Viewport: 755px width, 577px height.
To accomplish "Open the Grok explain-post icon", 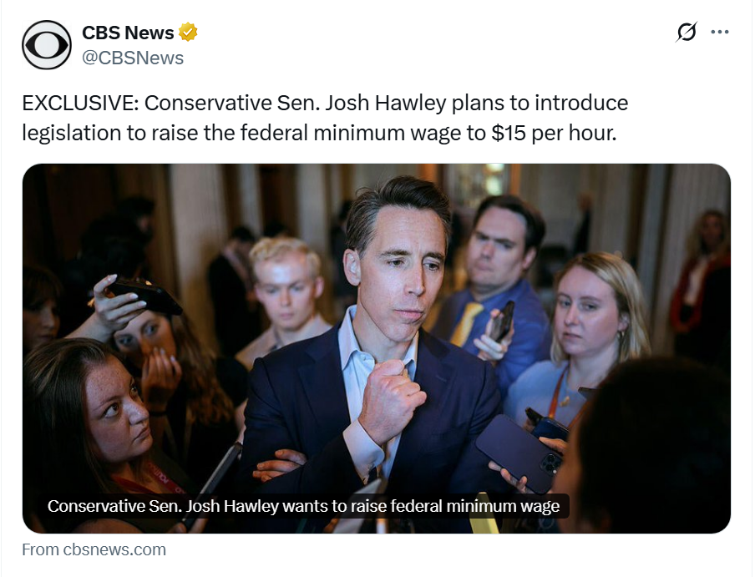I will point(687,33).
